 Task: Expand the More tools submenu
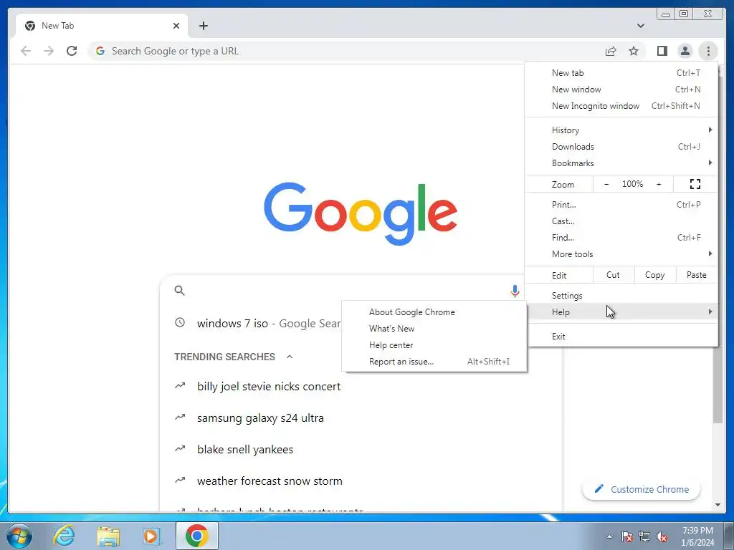621,254
